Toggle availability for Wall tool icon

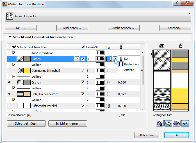click(x=159, y=123)
